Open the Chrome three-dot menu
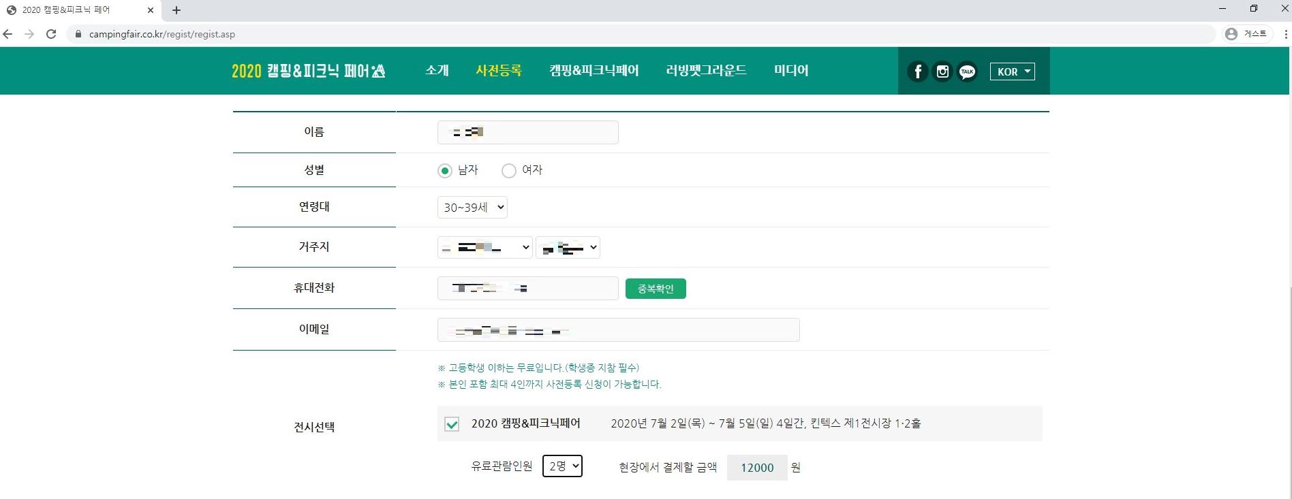Image resolution: width=1292 pixels, height=499 pixels. [x=1285, y=34]
